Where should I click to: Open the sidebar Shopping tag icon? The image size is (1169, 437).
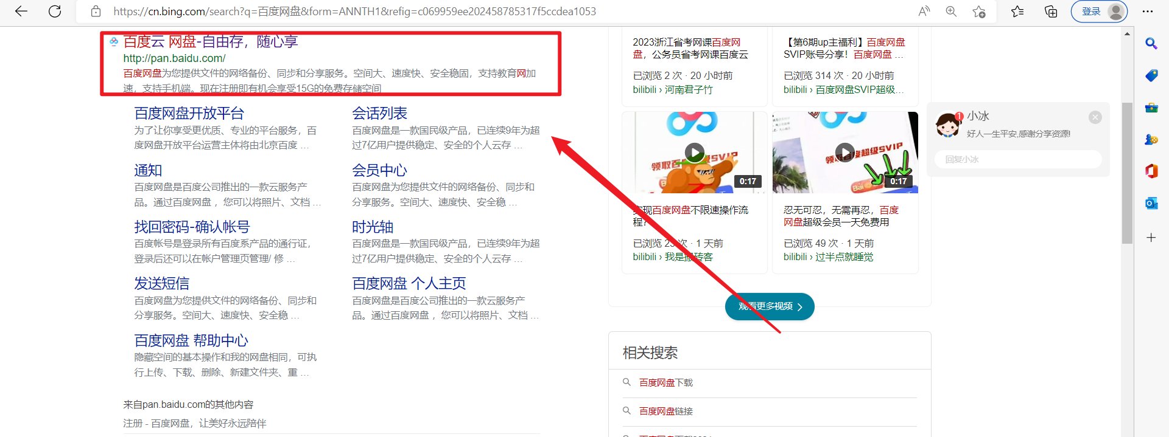tap(1151, 75)
